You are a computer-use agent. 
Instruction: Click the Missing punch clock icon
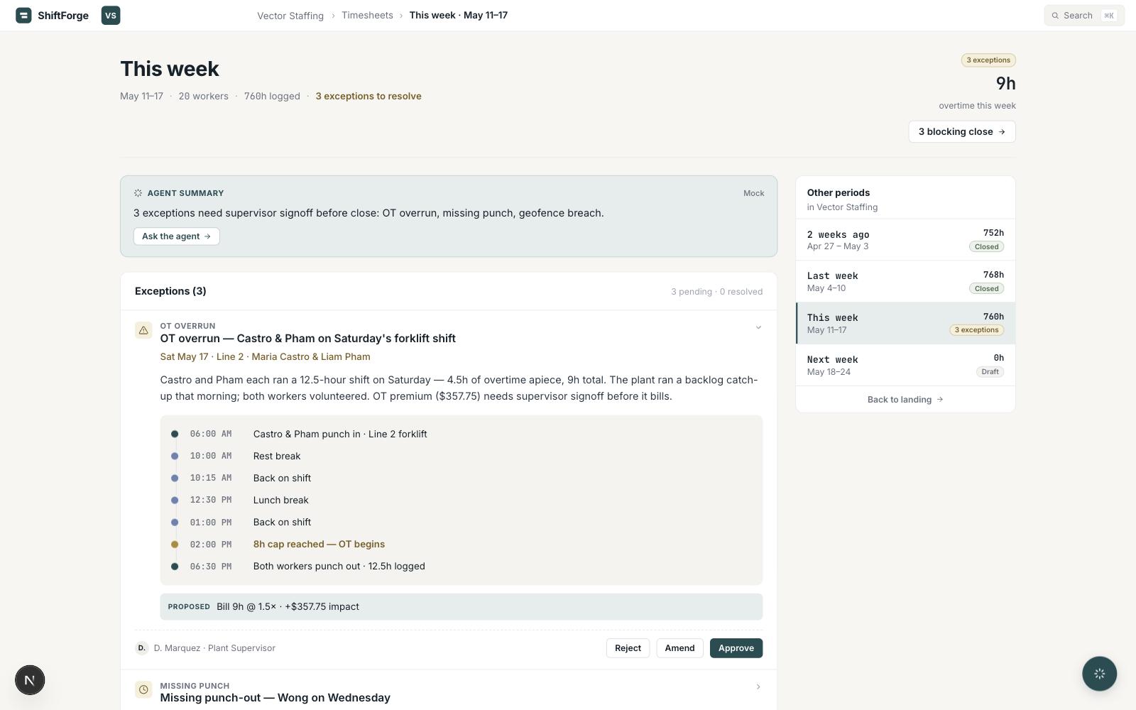143,689
